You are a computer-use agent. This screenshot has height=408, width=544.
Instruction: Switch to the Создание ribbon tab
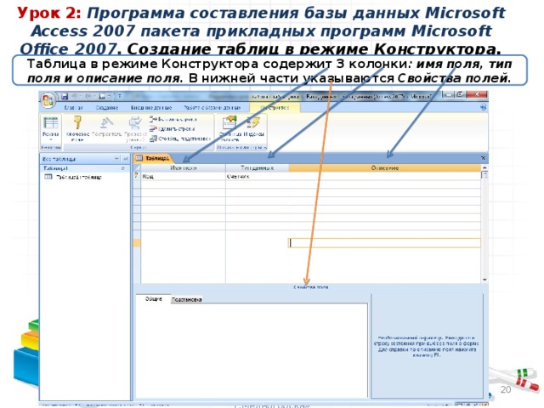[107, 108]
